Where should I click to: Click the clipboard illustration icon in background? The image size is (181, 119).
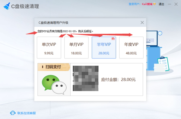click(163, 64)
